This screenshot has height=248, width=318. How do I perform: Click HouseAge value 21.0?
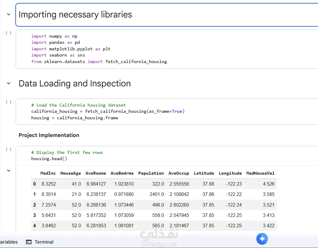point(76,194)
